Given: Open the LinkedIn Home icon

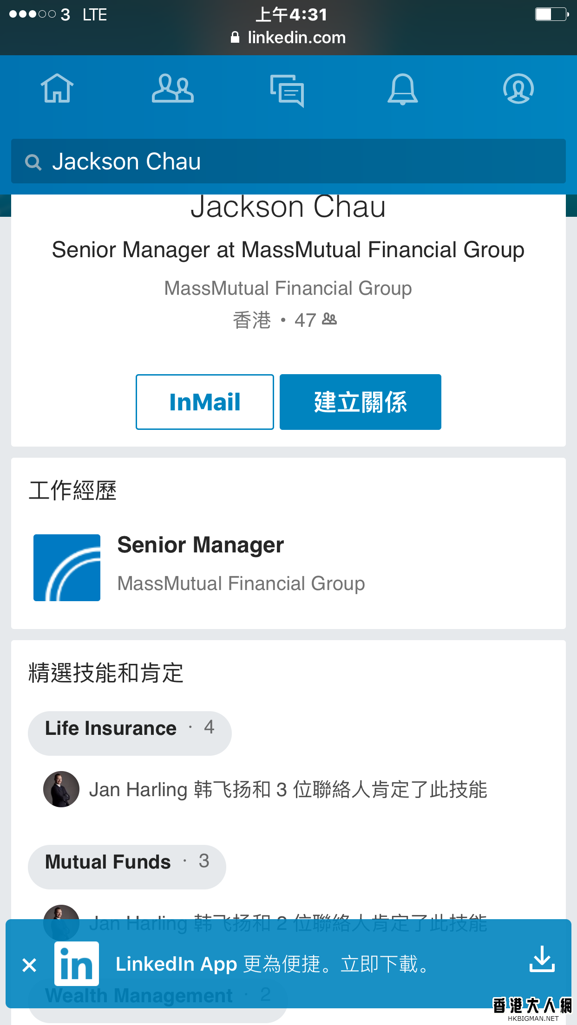Looking at the screenshot, I should (57, 88).
